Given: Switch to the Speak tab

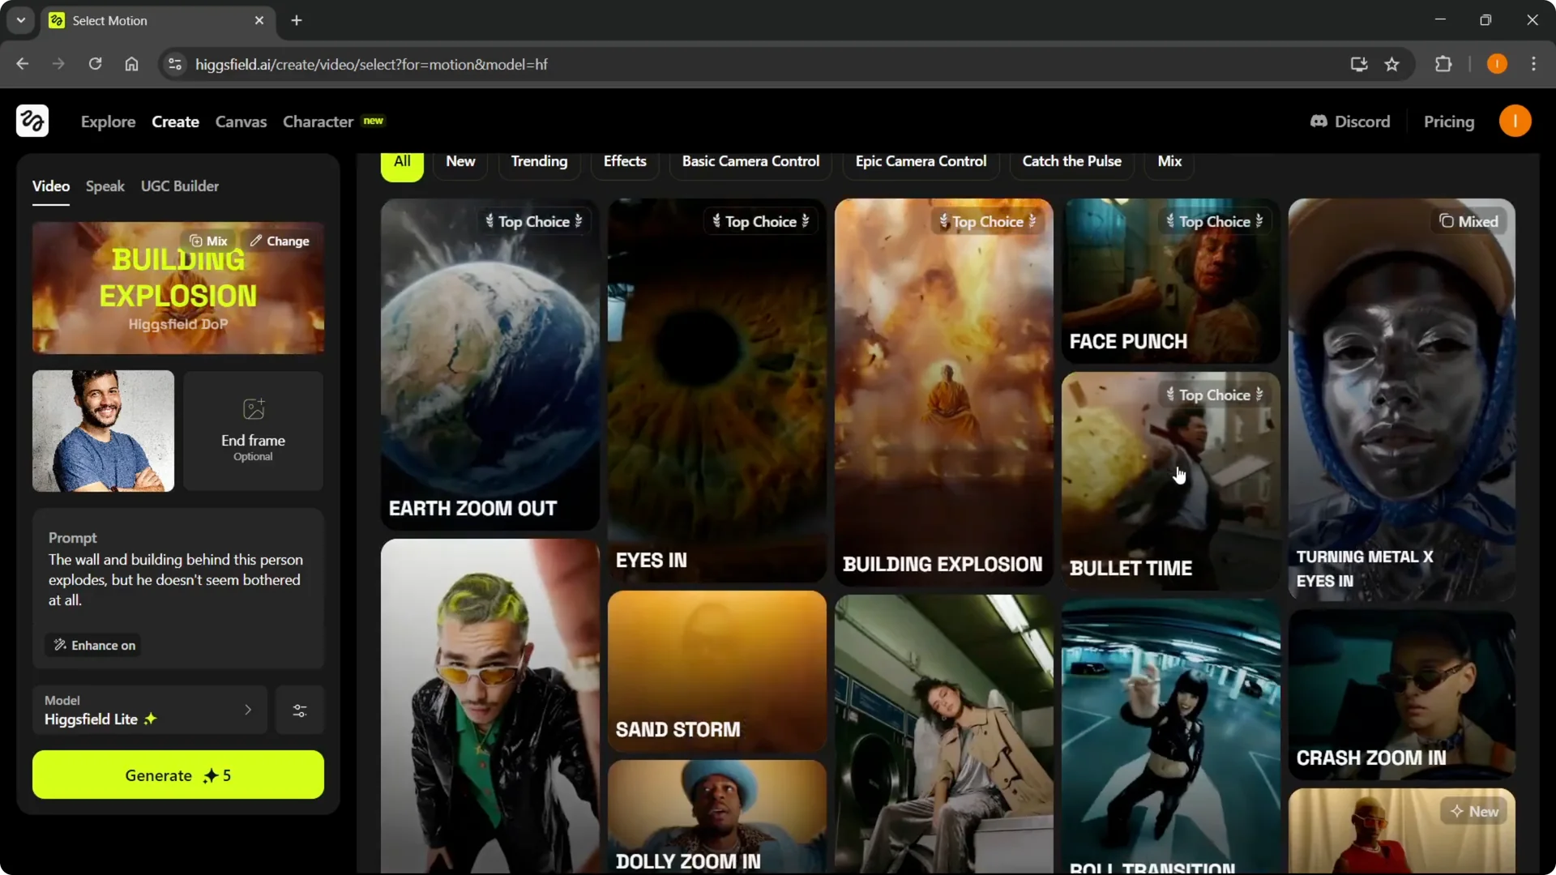Looking at the screenshot, I should click(x=105, y=186).
